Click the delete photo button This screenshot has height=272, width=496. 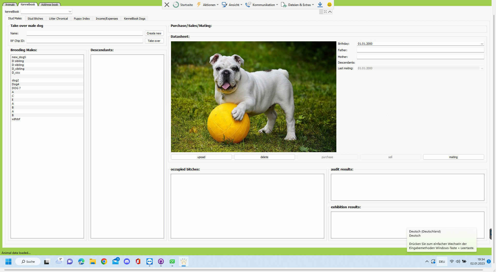[264, 157]
